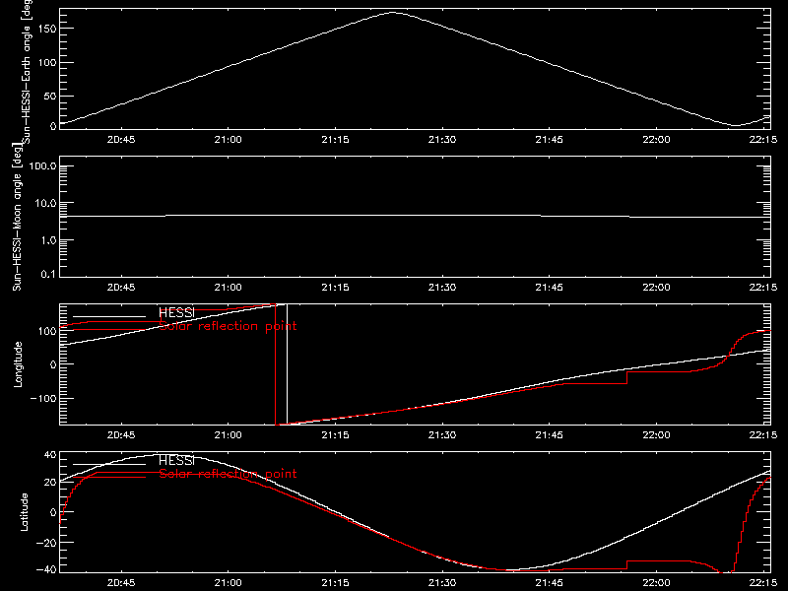Select red Solar reflection point legend in Latitude plot

point(228,474)
